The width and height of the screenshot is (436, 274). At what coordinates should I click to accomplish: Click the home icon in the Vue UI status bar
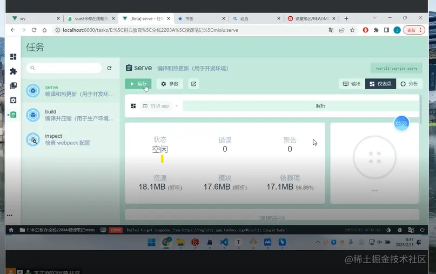[x=11, y=230]
